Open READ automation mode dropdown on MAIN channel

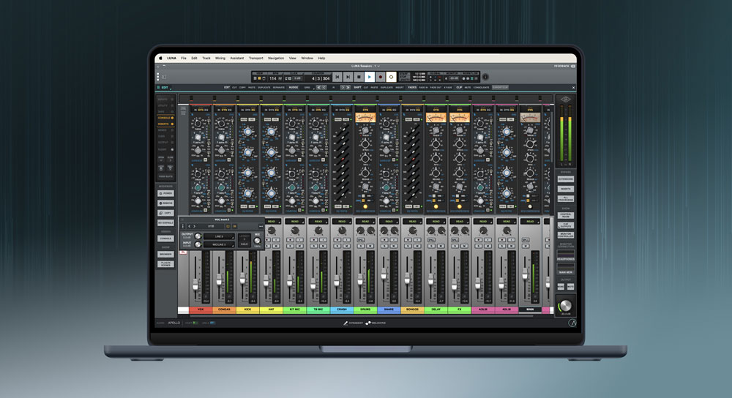click(529, 221)
